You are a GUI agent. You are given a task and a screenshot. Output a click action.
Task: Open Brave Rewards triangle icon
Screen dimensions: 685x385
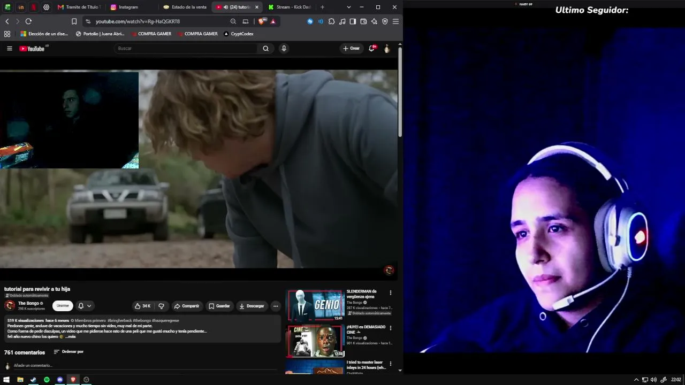point(273,21)
